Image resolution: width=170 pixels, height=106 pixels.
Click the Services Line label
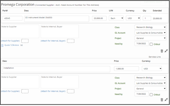pyautogui.click(x=155, y=57)
